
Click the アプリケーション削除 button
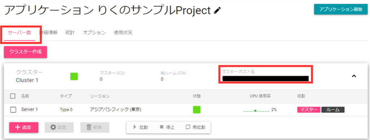341,9
